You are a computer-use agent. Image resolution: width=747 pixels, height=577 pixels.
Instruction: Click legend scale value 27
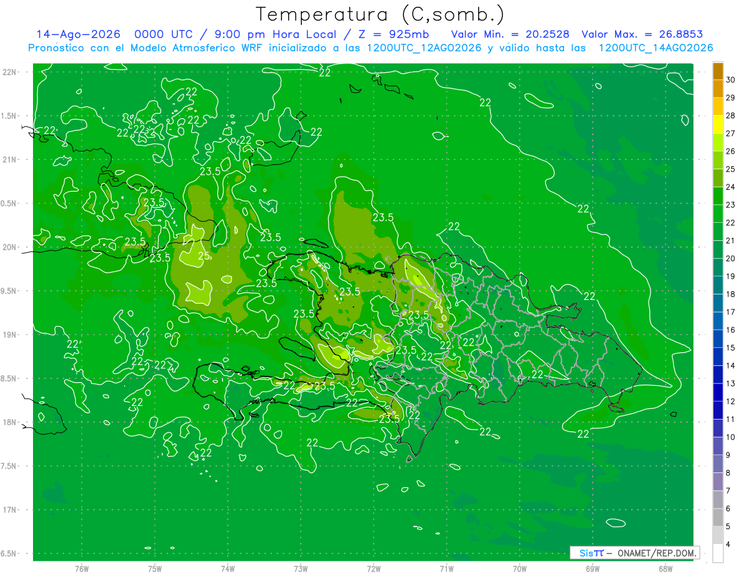(x=731, y=133)
